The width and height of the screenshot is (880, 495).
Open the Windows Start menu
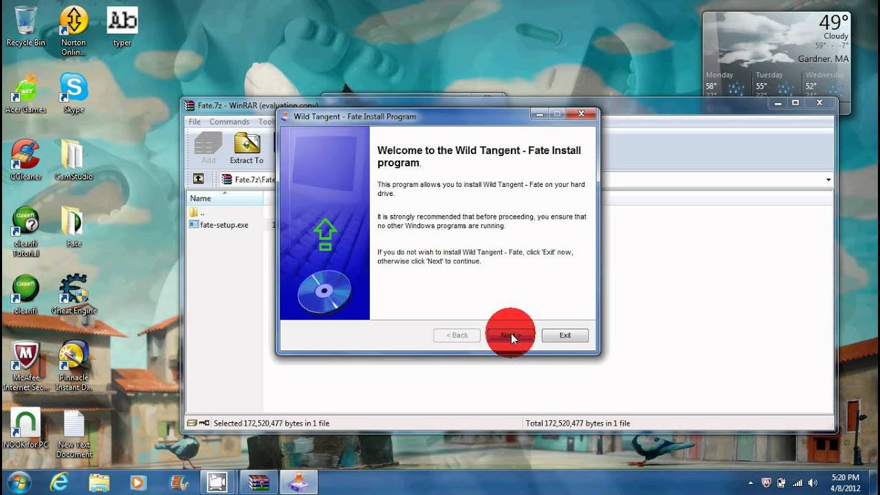(19, 481)
